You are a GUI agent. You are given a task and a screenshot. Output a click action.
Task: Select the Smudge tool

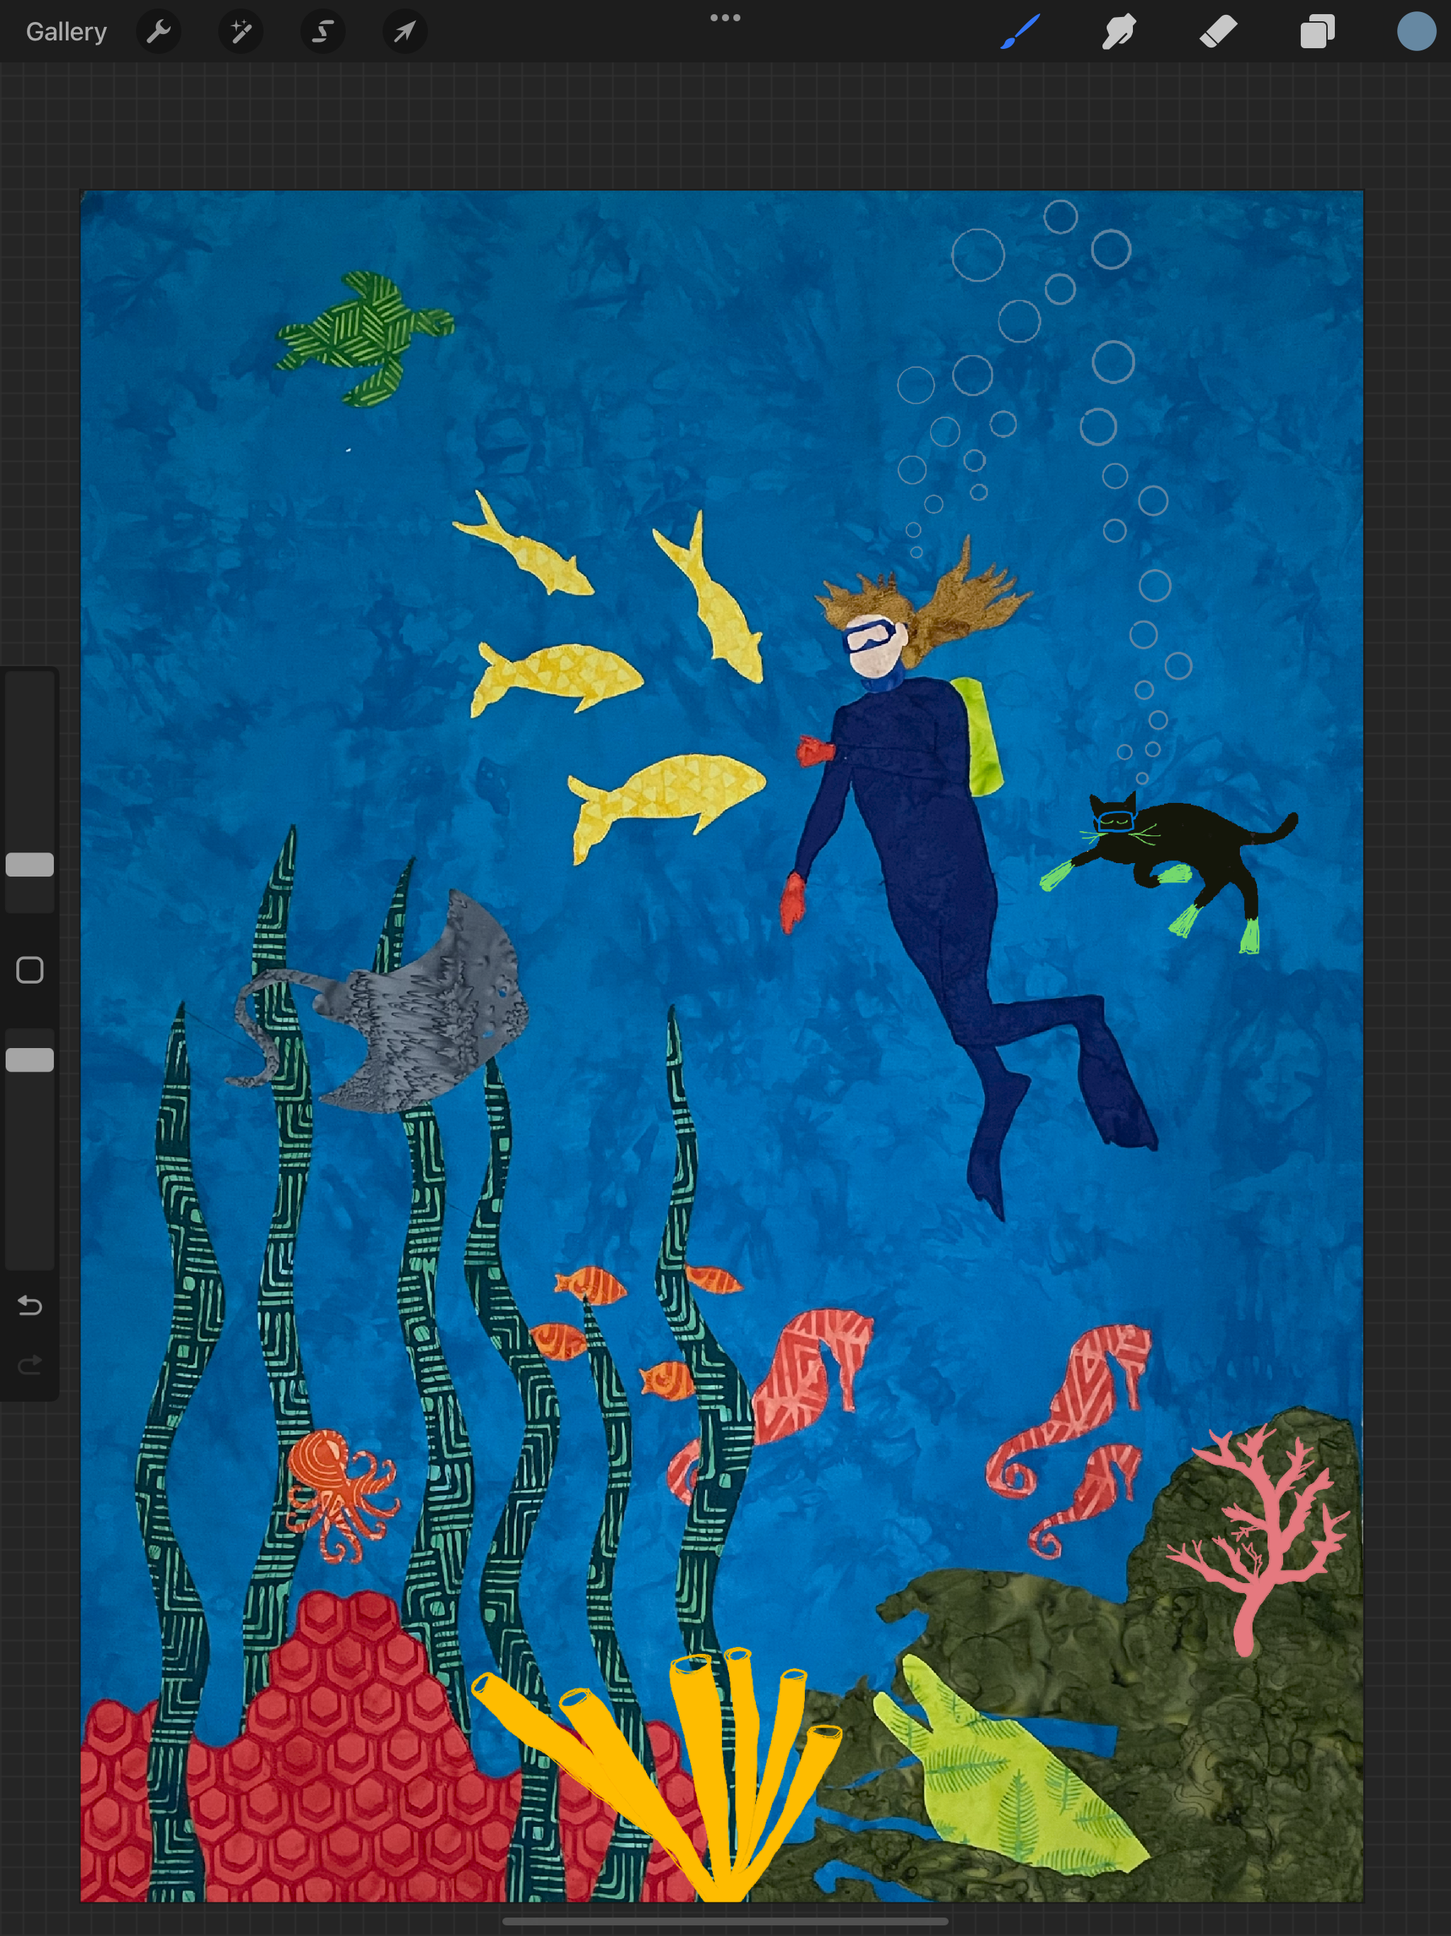point(1119,33)
